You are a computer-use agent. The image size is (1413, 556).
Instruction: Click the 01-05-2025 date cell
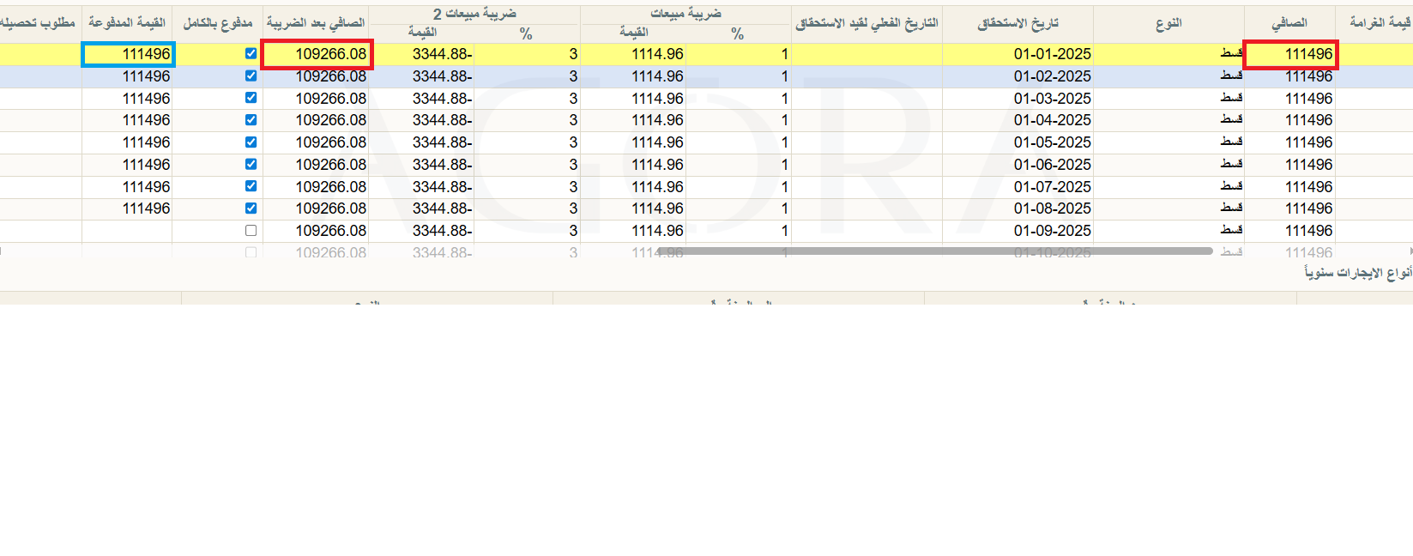[1017, 142]
